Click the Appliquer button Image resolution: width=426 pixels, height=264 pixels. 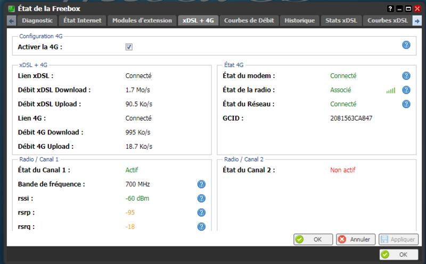point(398,240)
